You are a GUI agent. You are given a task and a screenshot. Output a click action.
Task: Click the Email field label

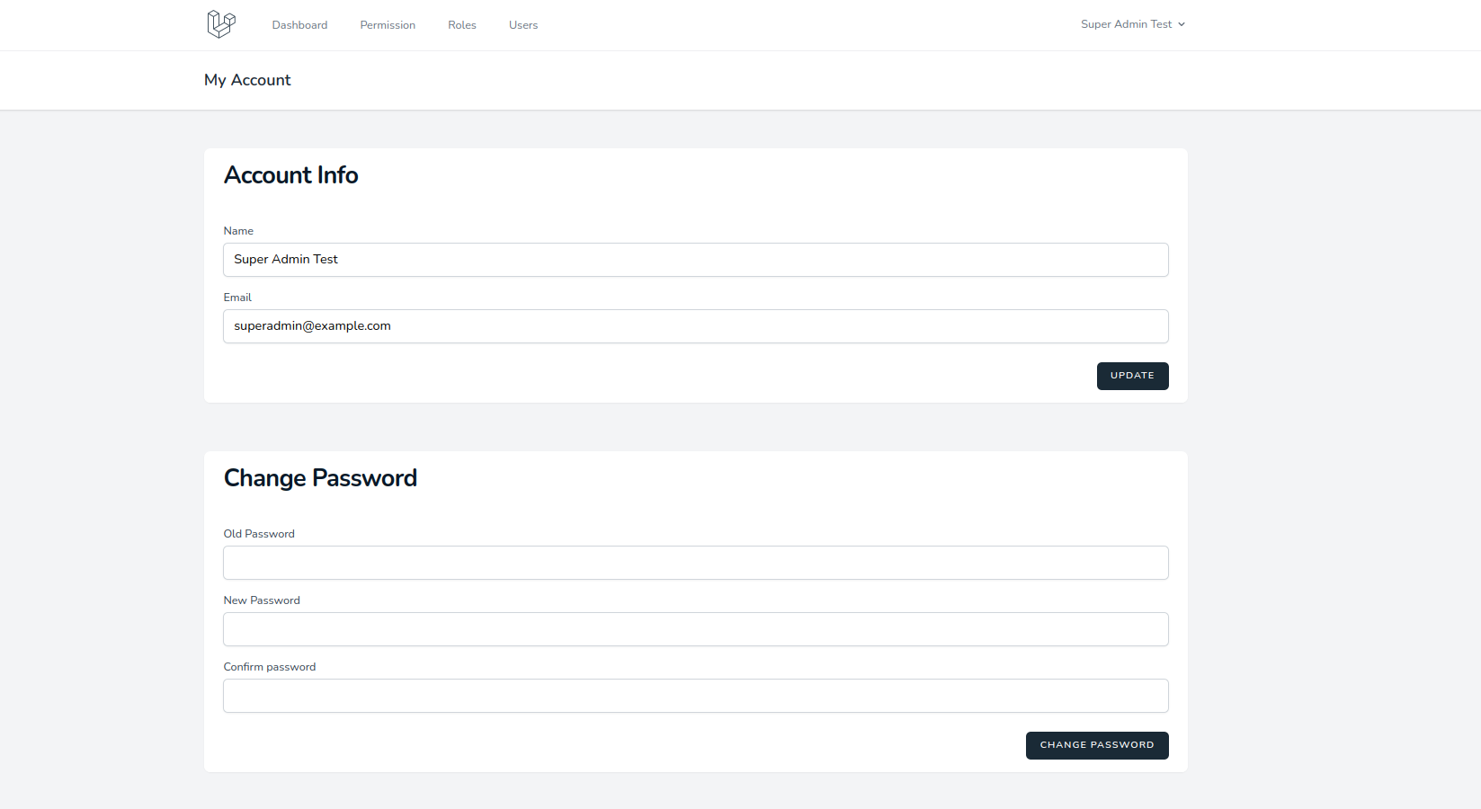click(237, 298)
